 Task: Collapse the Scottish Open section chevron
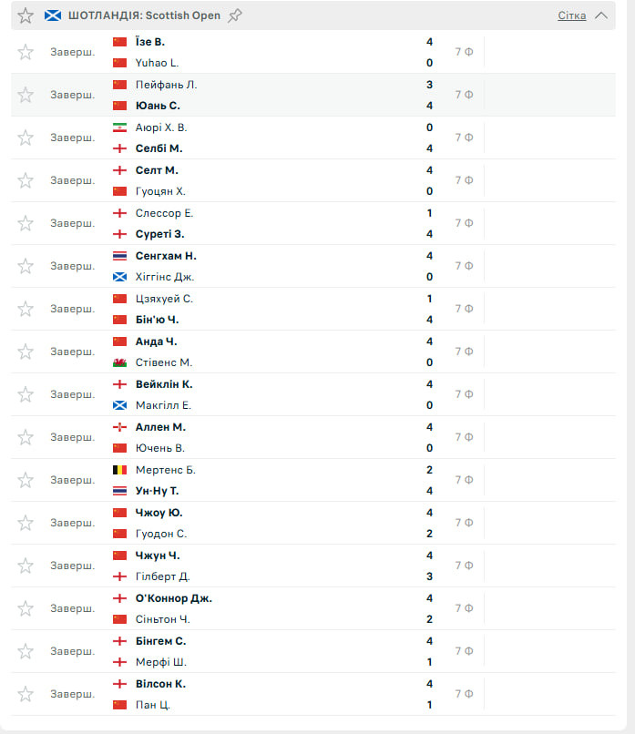click(x=600, y=15)
